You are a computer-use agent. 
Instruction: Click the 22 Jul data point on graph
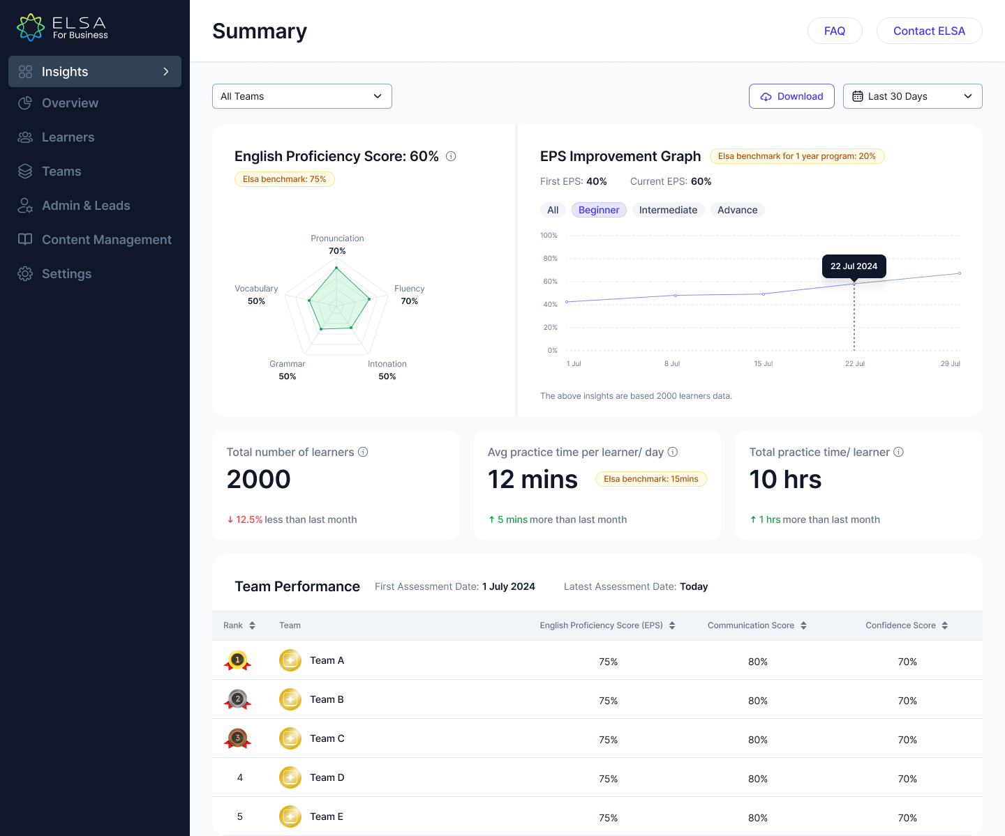click(854, 283)
